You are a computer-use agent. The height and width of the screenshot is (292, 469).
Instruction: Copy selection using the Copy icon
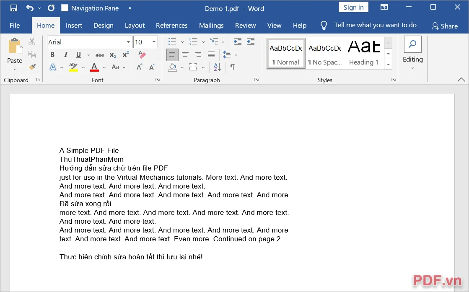coord(32,54)
